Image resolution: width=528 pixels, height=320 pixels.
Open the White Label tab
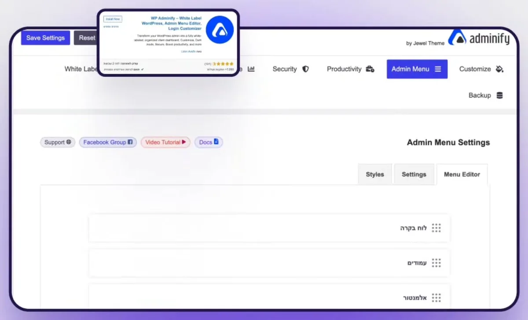81,69
